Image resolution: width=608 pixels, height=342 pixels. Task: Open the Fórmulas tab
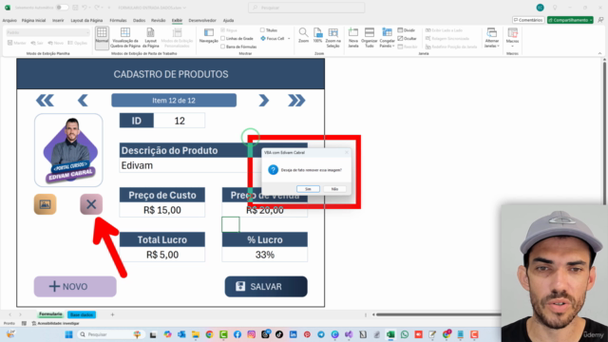[x=118, y=20]
